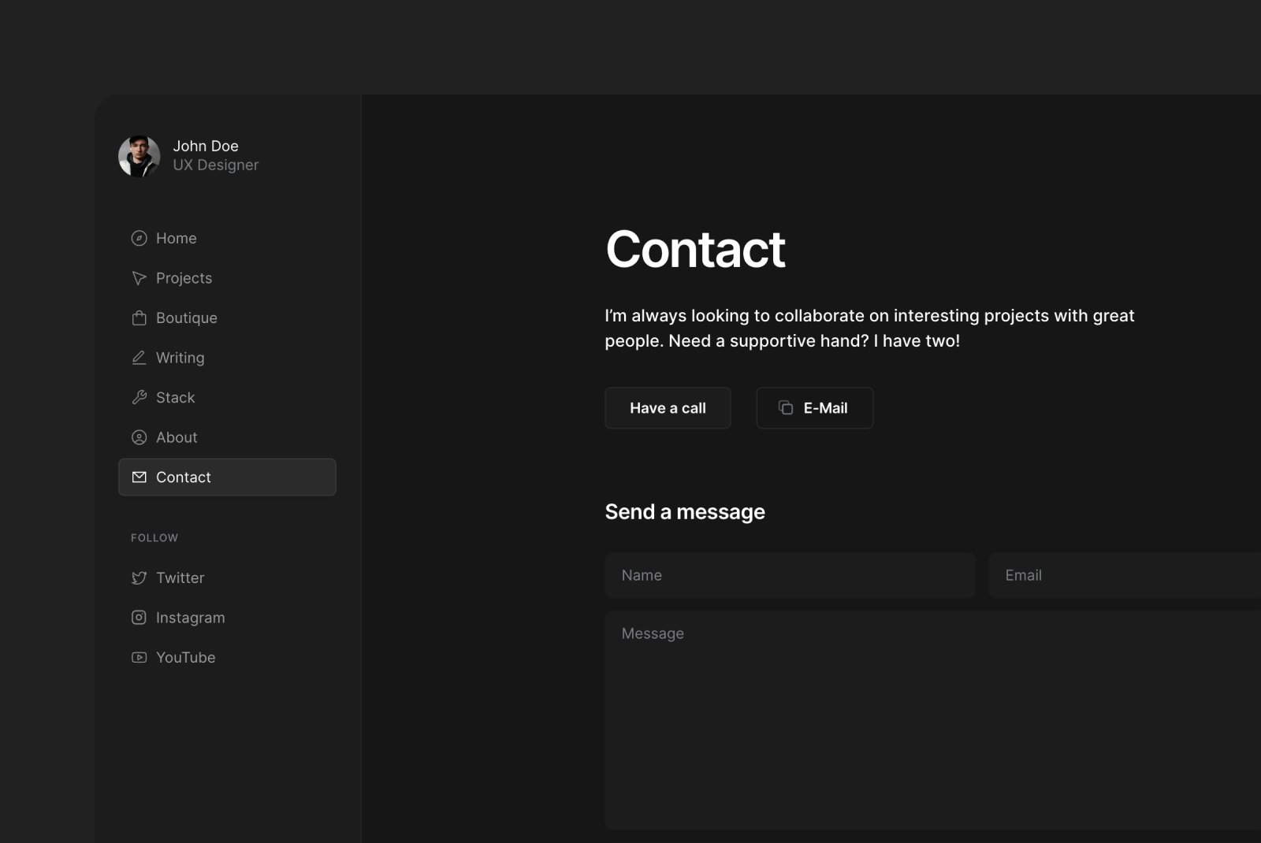Click the John Doe name text

(x=206, y=146)
